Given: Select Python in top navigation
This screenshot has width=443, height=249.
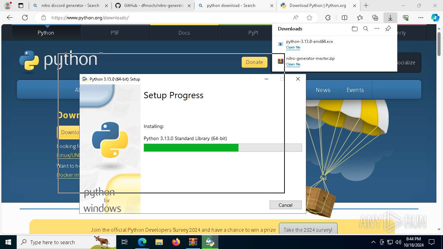Looking at the screenshot, I should click(x=46, y=33).
